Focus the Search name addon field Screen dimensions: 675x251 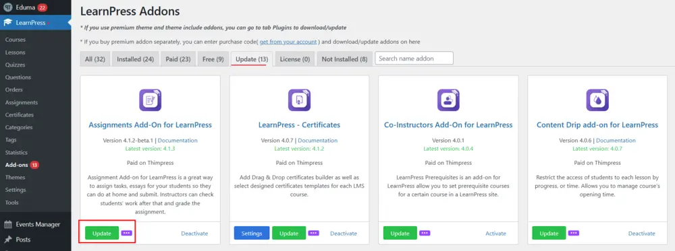coord(414,59)
